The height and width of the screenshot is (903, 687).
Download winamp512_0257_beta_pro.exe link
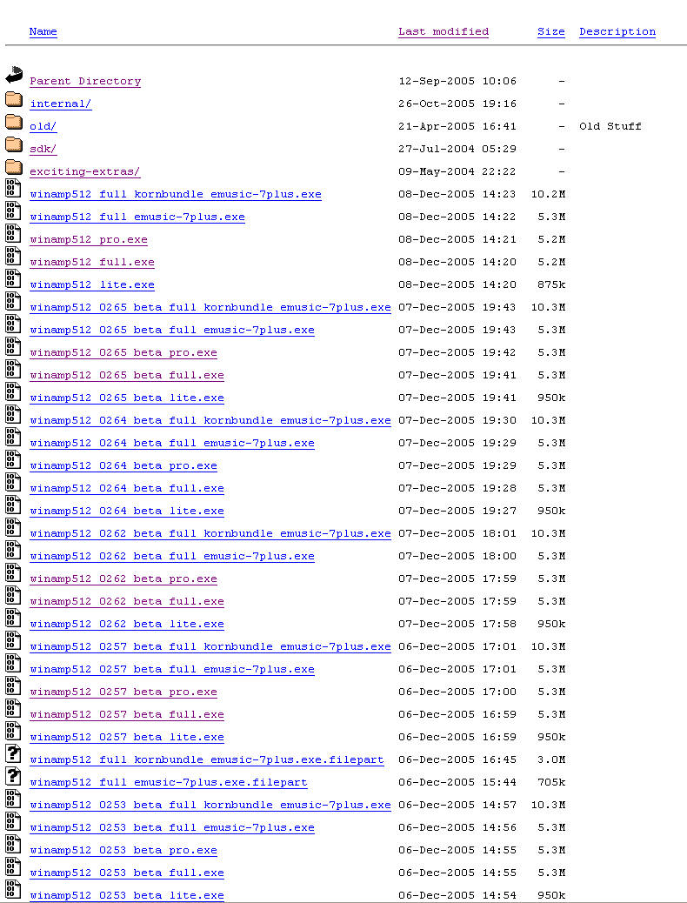pos(123,692)
